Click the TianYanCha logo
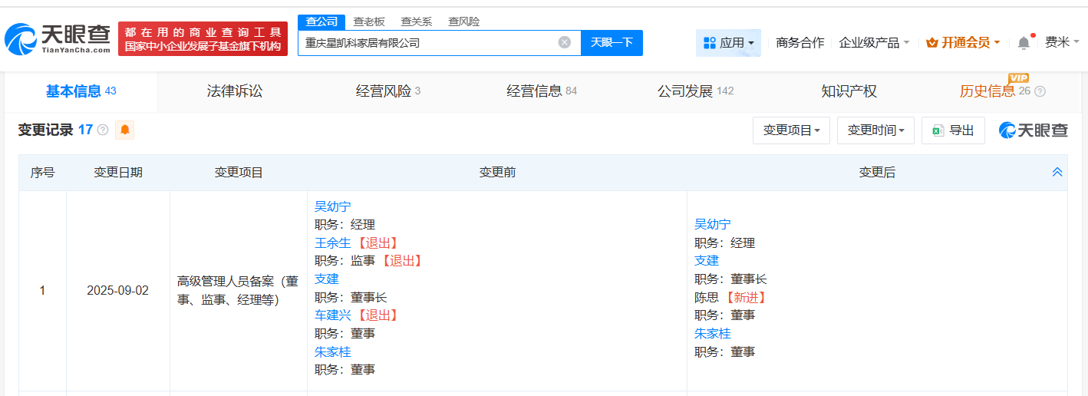Viewport: 1088px width, 396px height. (58, 38)
